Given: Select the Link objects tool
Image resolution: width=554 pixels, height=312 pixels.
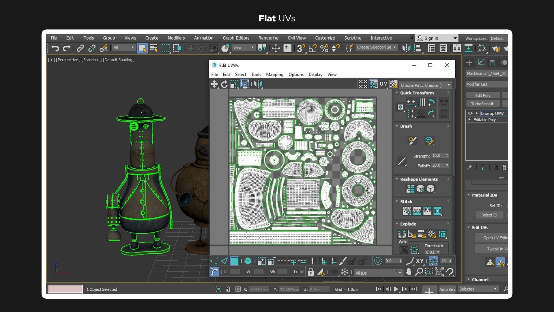Looking at the screenshot, I should coord(80,48).
